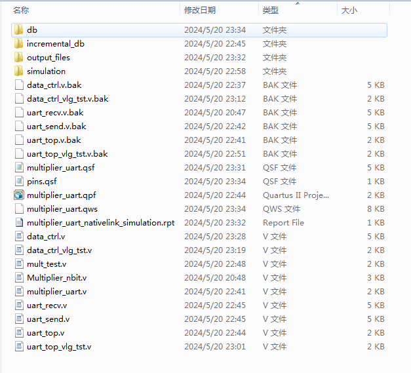Click the 3 KB size of Multiplier_nbit.v
The height and width of the screenshot is (373, 411).
pyautogui.click(x=376, y=277)
